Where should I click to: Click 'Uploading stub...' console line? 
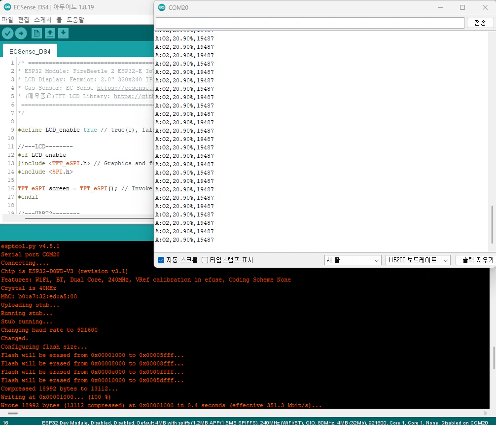point(30,305)
